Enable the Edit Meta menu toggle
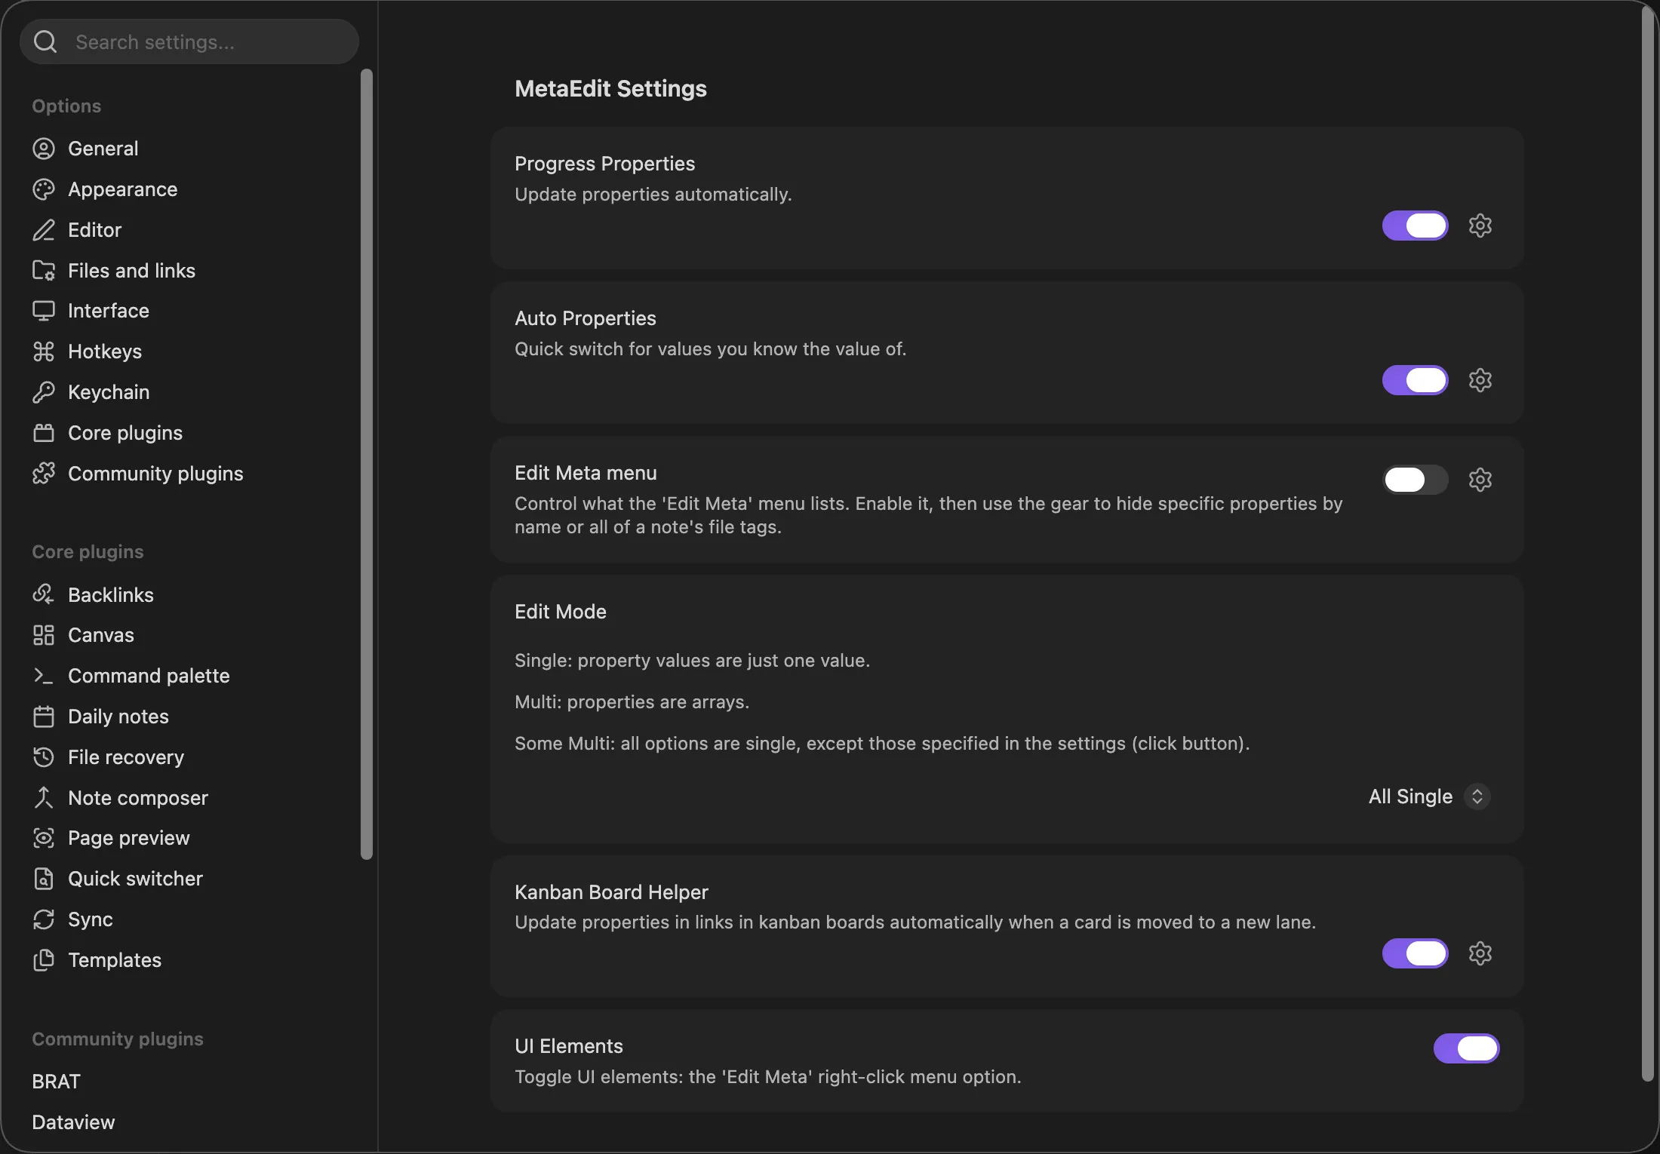The width and height of the screenshot is (1660, 1154). click(x=1415, y=480)
